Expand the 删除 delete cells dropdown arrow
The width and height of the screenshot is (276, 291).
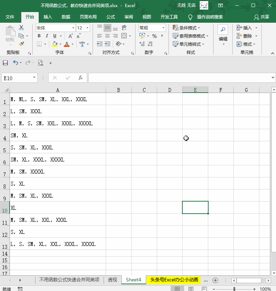(256, 36)
